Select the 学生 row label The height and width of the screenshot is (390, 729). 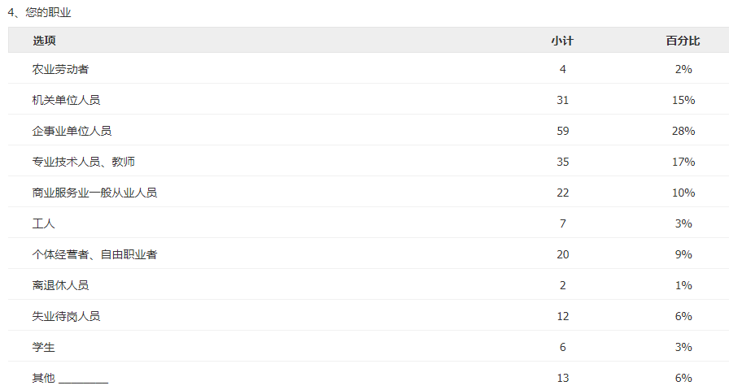[x=43, y=347]
